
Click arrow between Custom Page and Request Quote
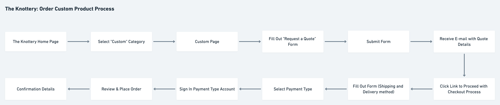click(x=250, y=42)
